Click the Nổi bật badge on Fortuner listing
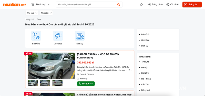 click(x=28, y=53)
